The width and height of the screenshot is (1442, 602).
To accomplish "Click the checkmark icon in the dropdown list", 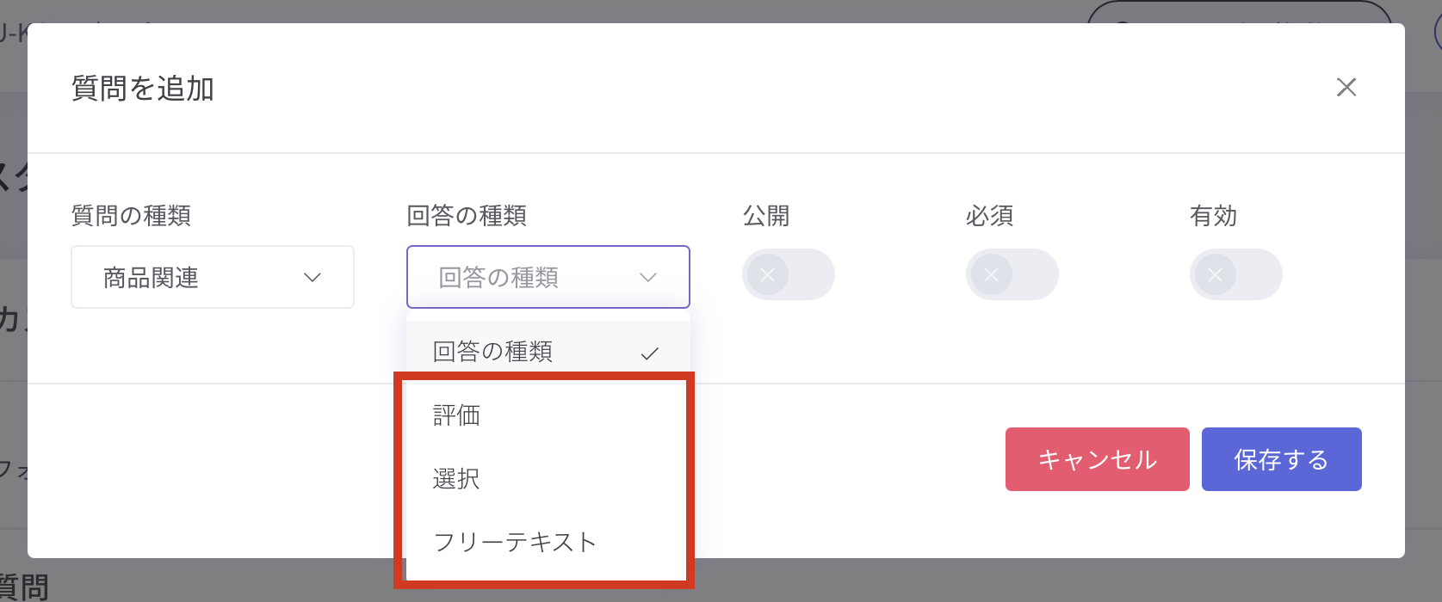I will [650, 353].
